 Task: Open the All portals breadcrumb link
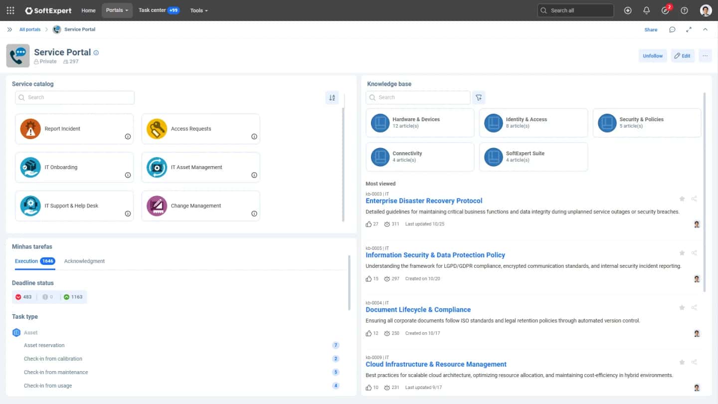click(30, 29)
